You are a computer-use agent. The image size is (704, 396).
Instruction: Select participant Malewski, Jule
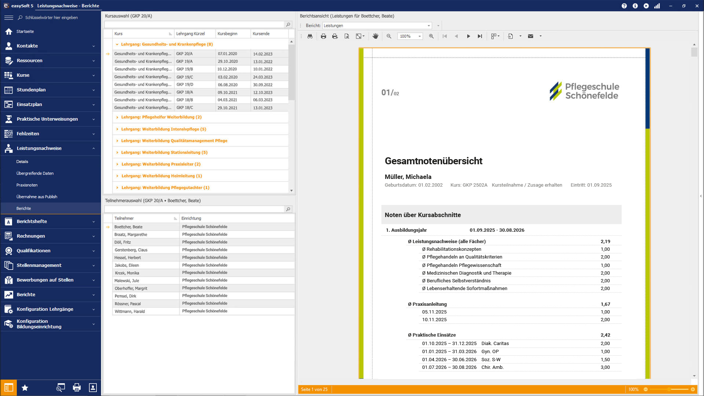click(203, 280)
